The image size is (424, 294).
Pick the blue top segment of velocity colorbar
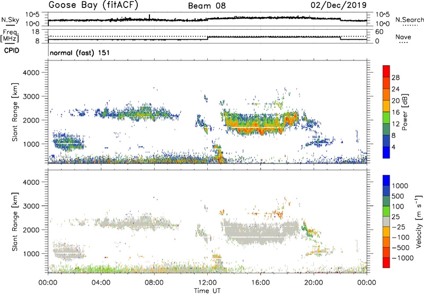tap(386, 180)
